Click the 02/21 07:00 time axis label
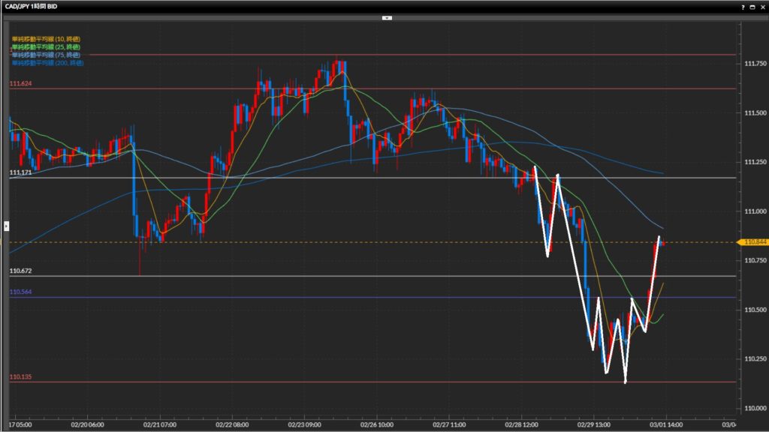The width and height of the screenshot is (769, 432). pos(160,424)
